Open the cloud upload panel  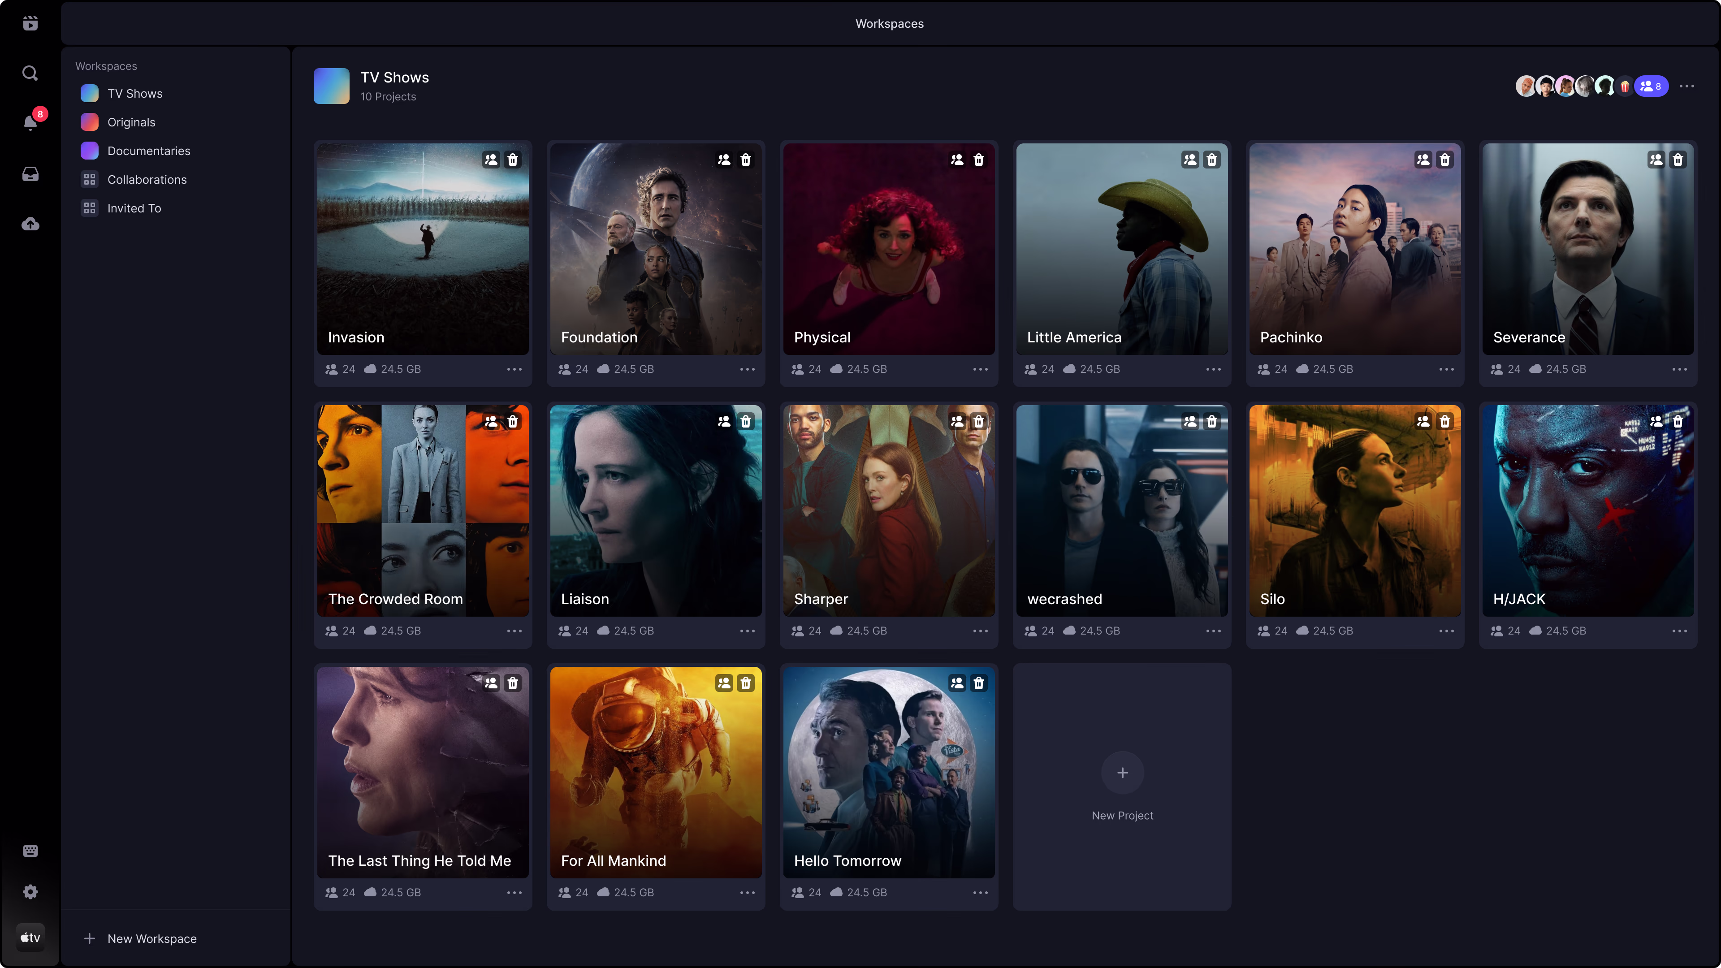tap(30, 224)
